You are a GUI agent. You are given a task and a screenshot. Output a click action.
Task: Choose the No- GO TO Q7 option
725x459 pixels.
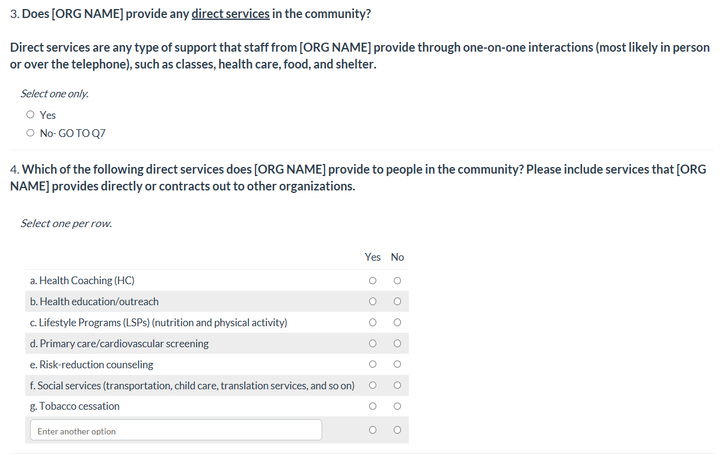pyautogui.click(x=31, y=133)
